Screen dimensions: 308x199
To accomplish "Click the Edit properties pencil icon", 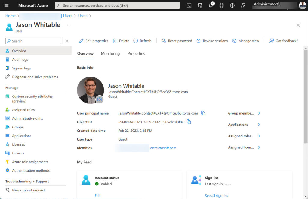I will tap(81, 41).
